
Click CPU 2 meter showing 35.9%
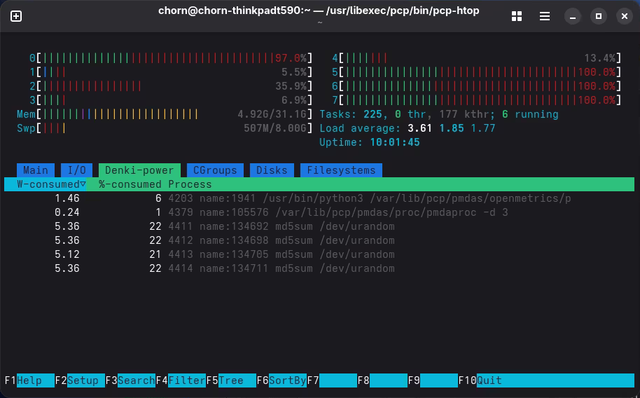(x=171, y=86)
